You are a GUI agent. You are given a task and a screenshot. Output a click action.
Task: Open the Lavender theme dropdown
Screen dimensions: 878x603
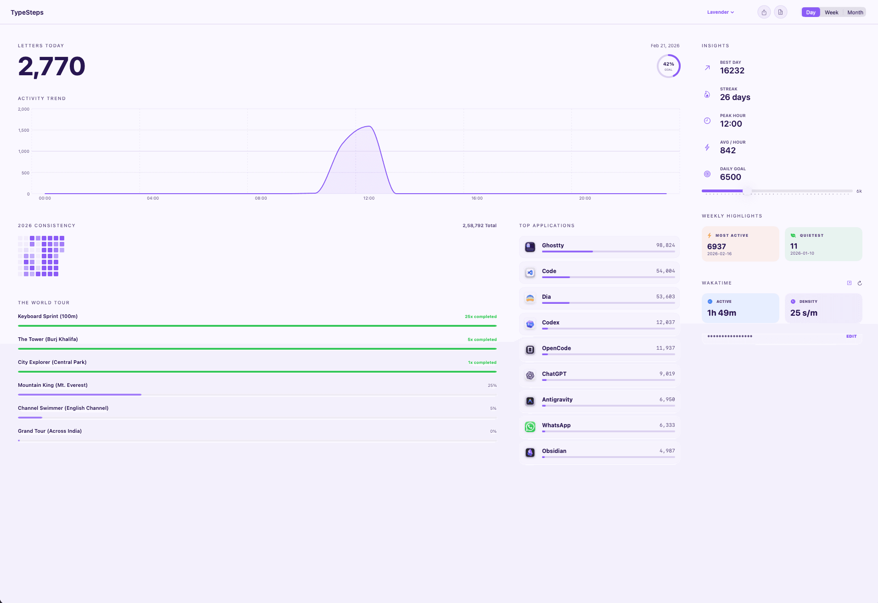tap(720, 12)
